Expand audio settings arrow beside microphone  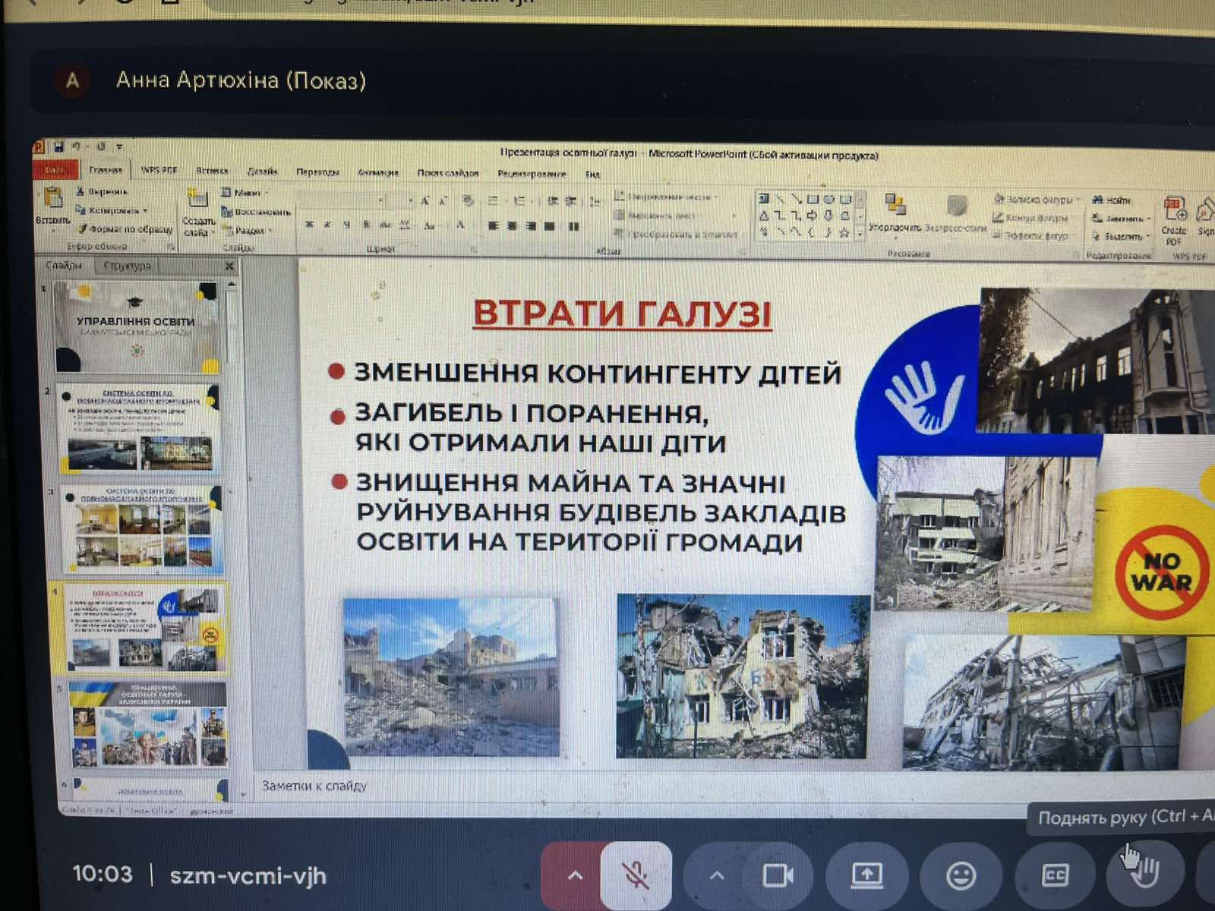[x=575, y=875]
